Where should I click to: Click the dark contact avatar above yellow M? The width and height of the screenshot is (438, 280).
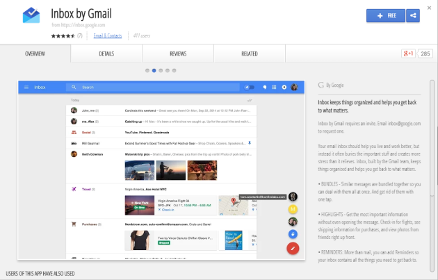pyautogui.click(x=293, y=197)
